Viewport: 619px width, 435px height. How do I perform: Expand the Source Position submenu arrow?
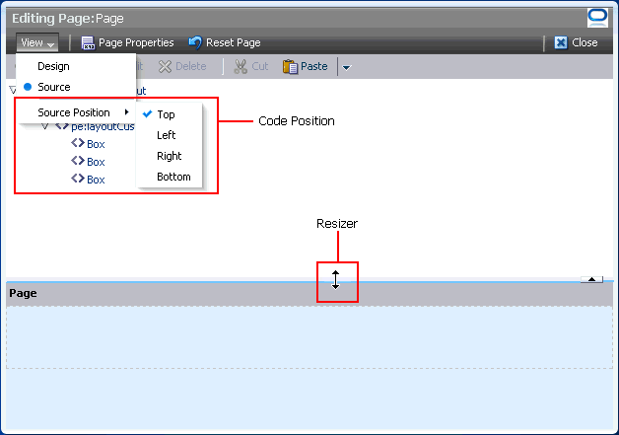pos(127,112)
